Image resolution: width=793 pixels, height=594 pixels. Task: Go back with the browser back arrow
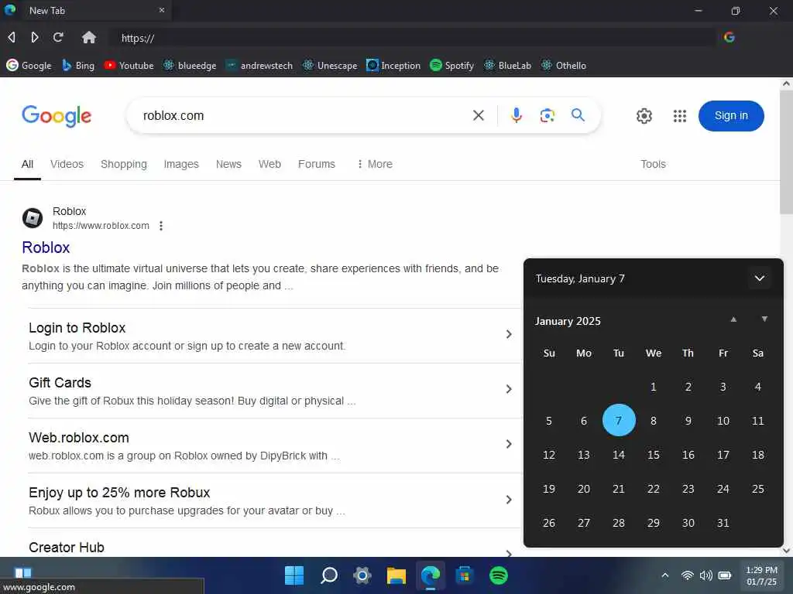[x=11, y=37]
